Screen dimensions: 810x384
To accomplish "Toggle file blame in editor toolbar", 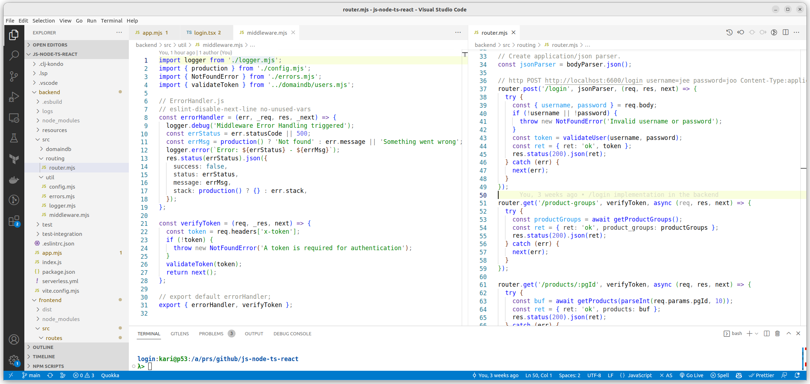I will point(774,33).
